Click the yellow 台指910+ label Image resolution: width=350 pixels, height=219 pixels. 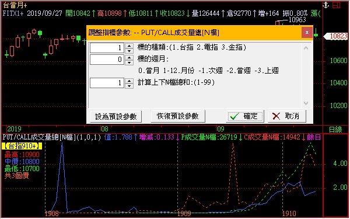pos(22,146)
